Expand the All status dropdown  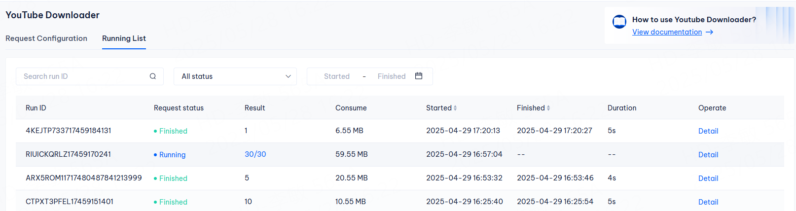[x=235, y=76]
